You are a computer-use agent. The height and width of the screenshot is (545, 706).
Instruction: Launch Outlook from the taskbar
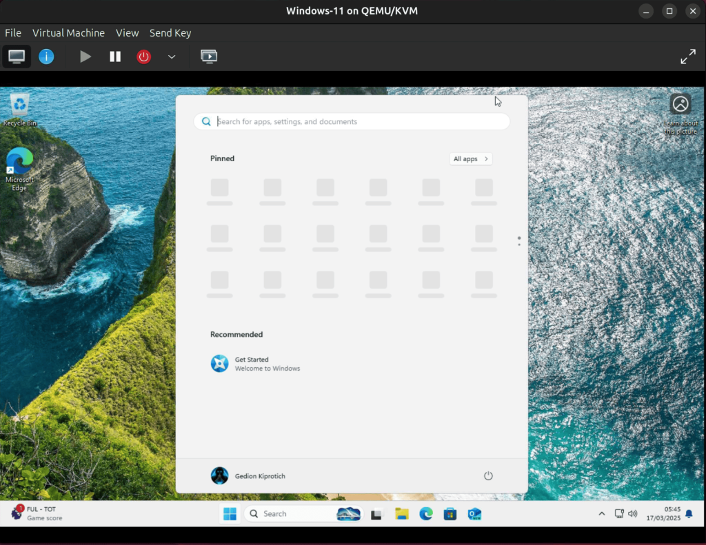point(474,513)
